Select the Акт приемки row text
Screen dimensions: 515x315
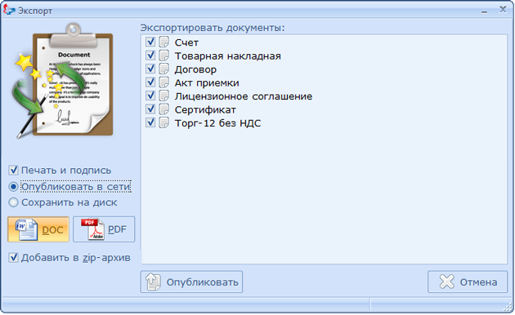207,83
